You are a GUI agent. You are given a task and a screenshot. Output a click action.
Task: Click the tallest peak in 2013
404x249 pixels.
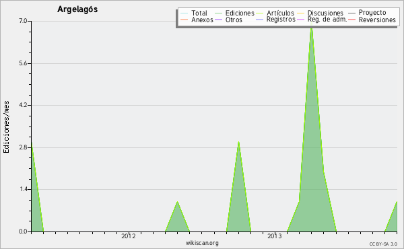311,28
